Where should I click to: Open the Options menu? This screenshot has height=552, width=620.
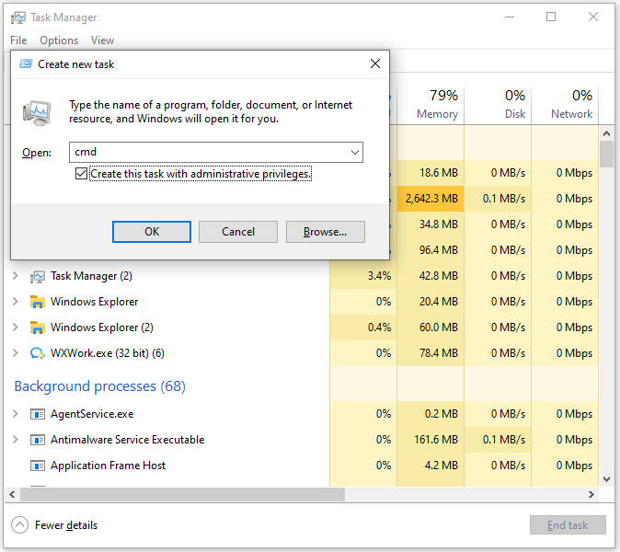[59, 40]
